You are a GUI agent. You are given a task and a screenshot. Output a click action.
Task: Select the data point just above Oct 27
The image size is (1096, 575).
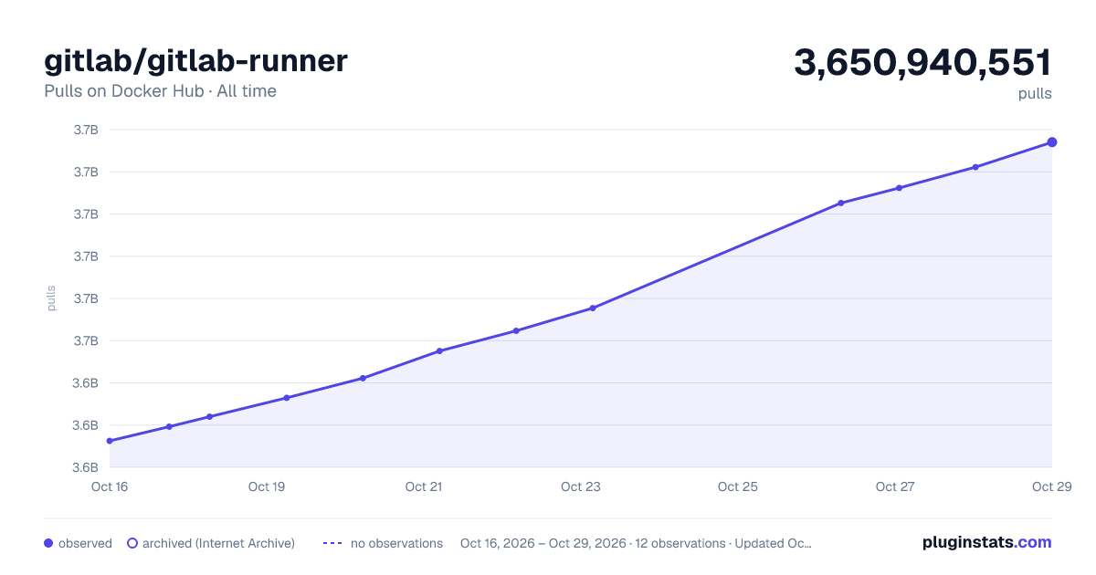click(x=900, y=188)
